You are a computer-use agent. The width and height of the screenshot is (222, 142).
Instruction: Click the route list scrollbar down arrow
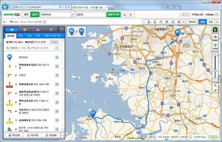63,130
